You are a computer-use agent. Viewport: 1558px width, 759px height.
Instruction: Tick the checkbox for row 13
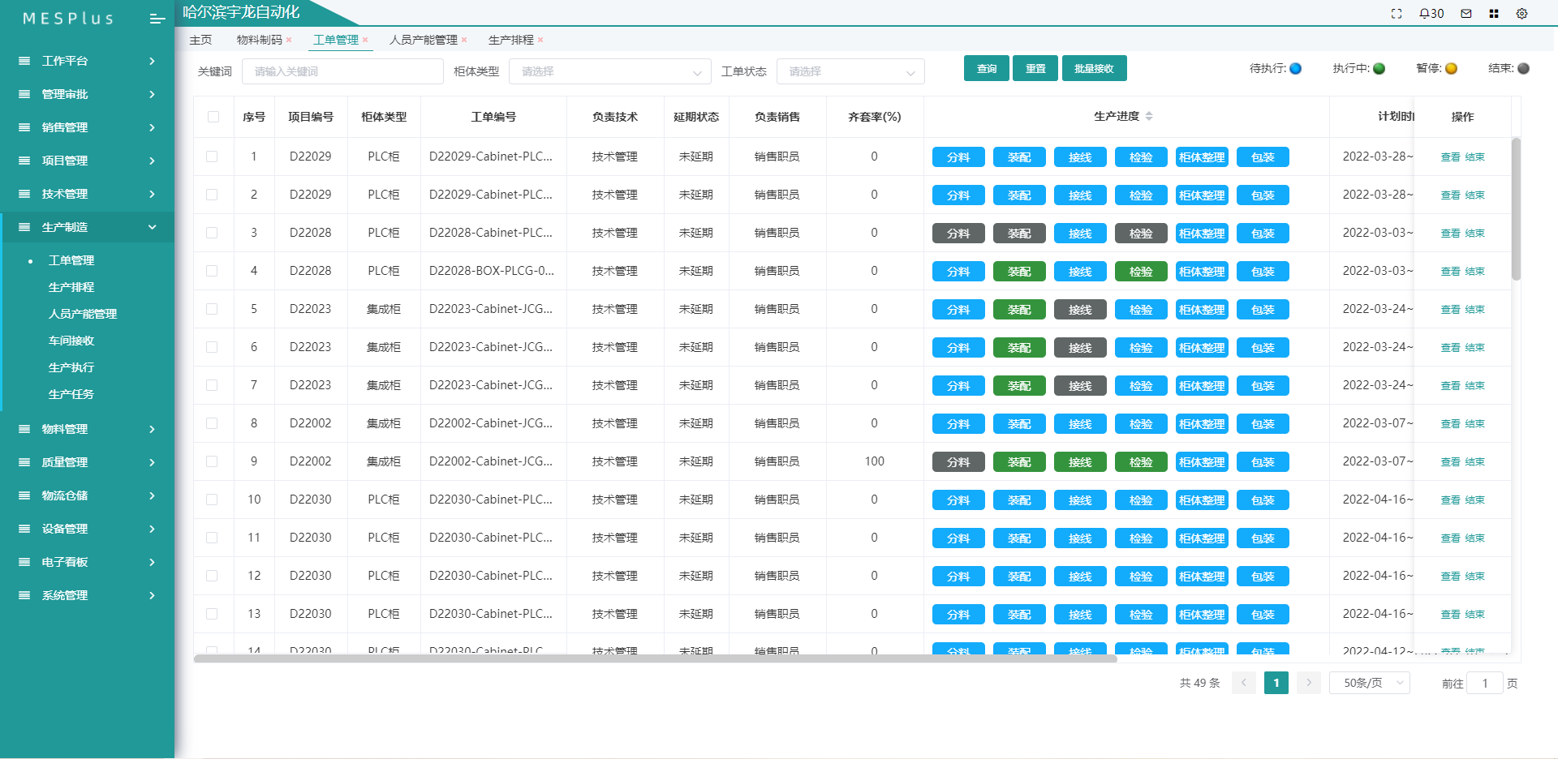click(x=212, y=614)
